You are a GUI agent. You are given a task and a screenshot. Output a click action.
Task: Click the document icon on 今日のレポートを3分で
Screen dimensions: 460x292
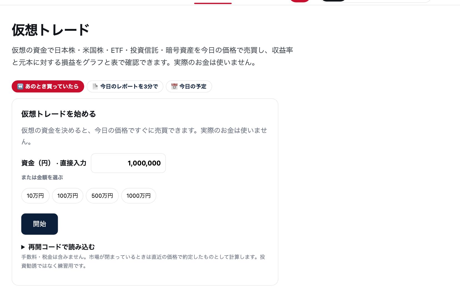tap(95, 86)
